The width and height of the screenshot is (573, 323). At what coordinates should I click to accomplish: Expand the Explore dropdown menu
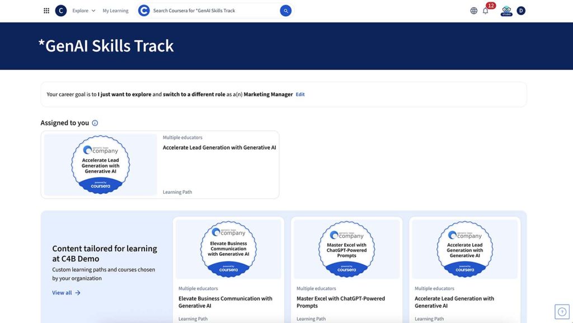[x=84, y=11]
